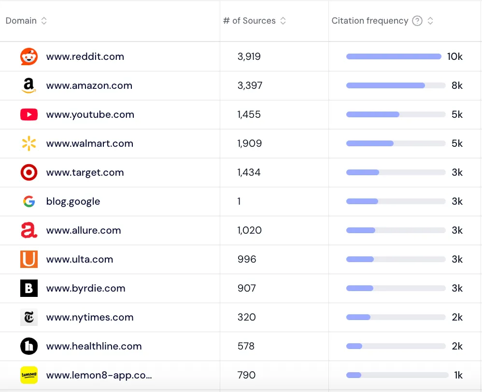Click the # of Sources header label
The width and height of the screenshot is (482, 392).
click(249, 21)
